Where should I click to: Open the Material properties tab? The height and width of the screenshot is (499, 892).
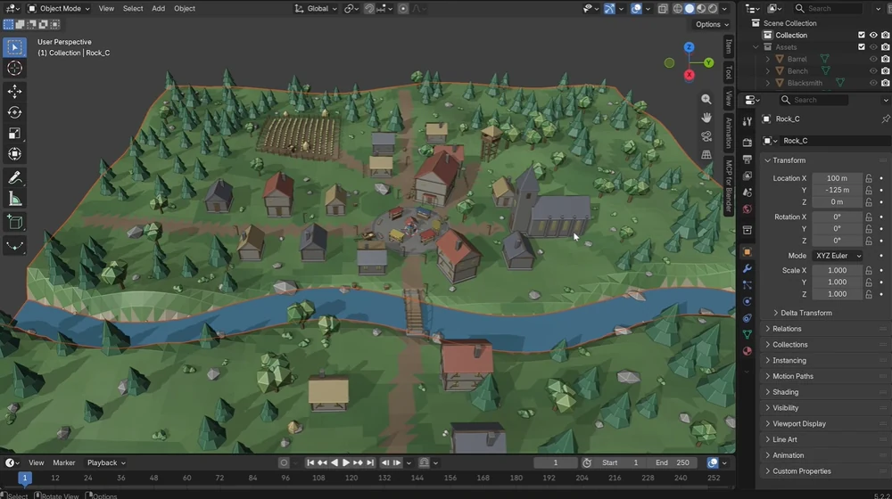click(x=747, y=351)
